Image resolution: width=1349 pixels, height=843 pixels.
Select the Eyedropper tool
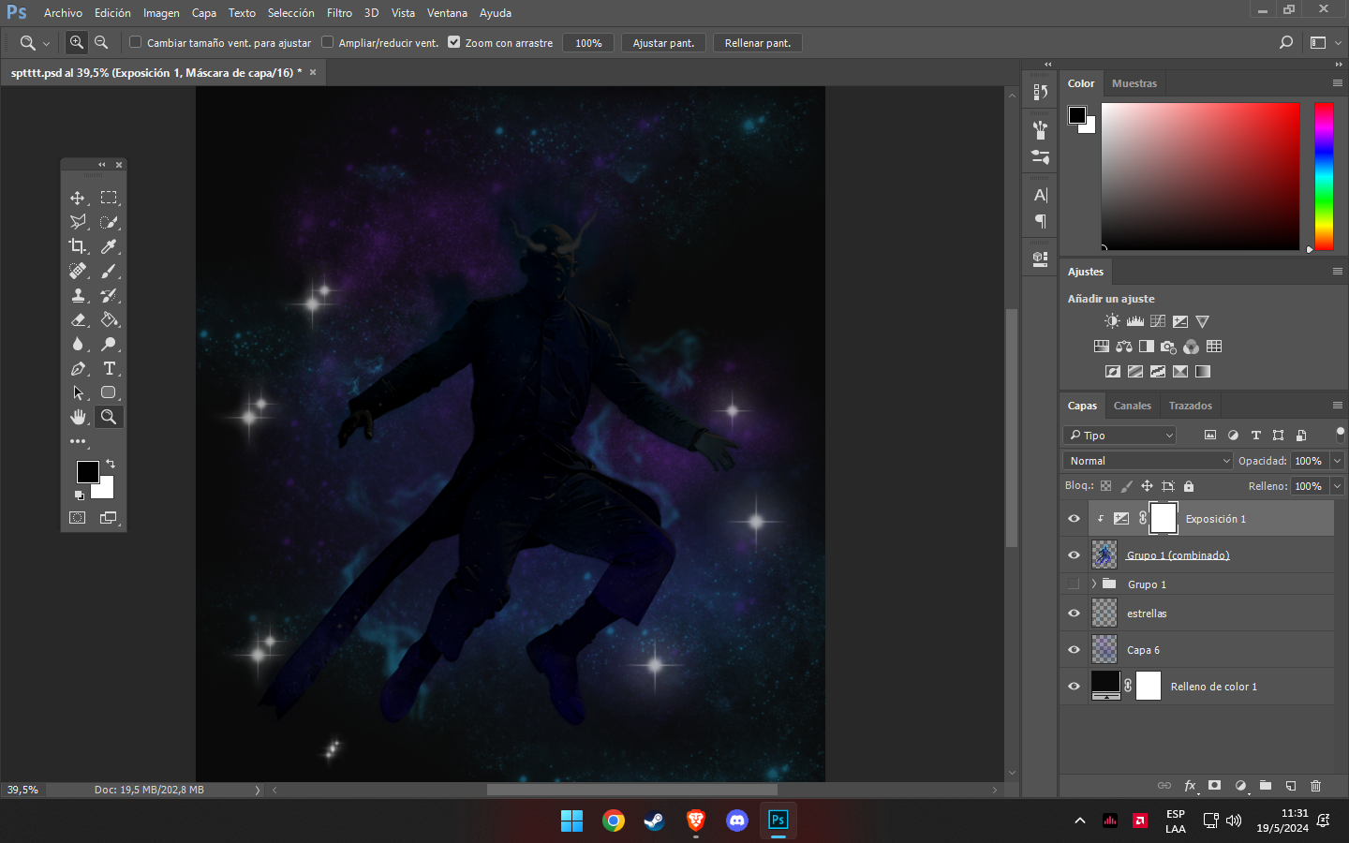point(109,246)
